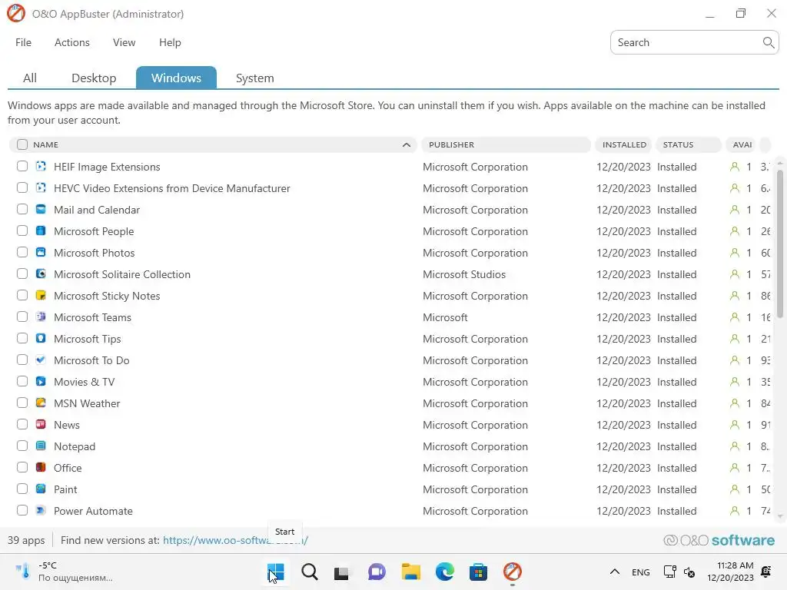This screenshot has height=590, width=787.
Task: Check the Power Automate checkbox
Action: point(22,510)
